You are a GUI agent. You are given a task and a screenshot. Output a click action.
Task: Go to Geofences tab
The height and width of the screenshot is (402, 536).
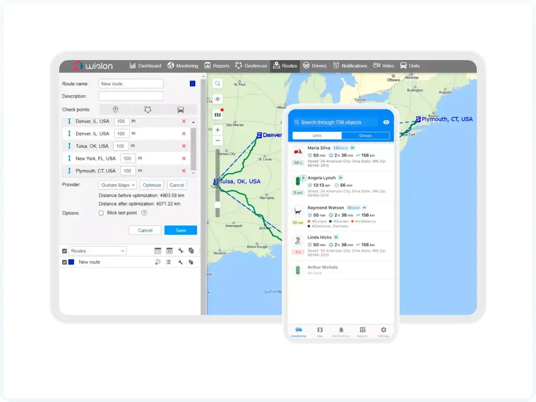251,65
